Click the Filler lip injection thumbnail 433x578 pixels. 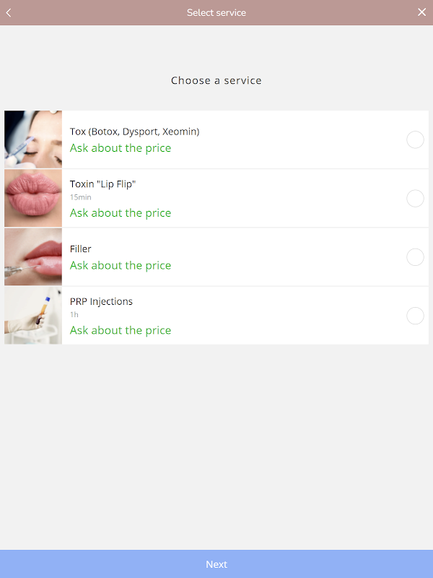pyautogui.click(x=33, y=257)
